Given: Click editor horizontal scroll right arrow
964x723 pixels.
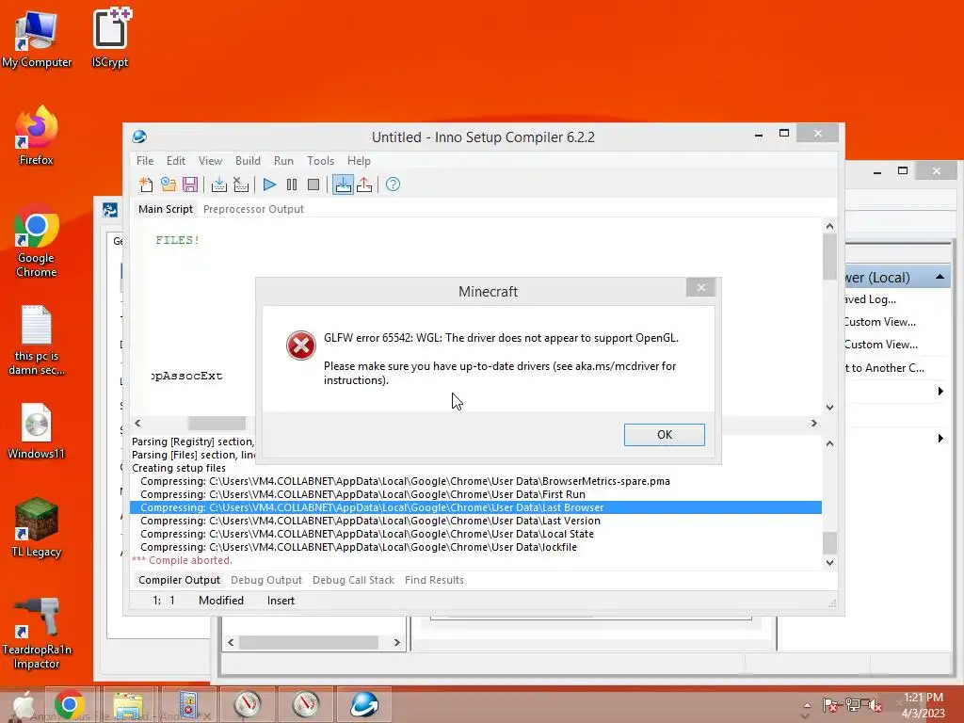Looking at the screenshot, I should (x=814, y=423).
